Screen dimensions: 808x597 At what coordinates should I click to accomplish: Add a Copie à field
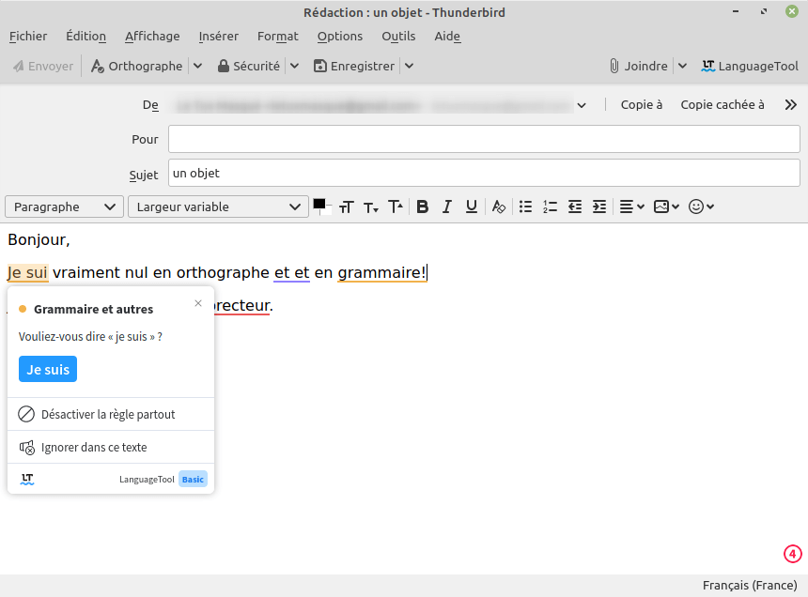point(642,105)
